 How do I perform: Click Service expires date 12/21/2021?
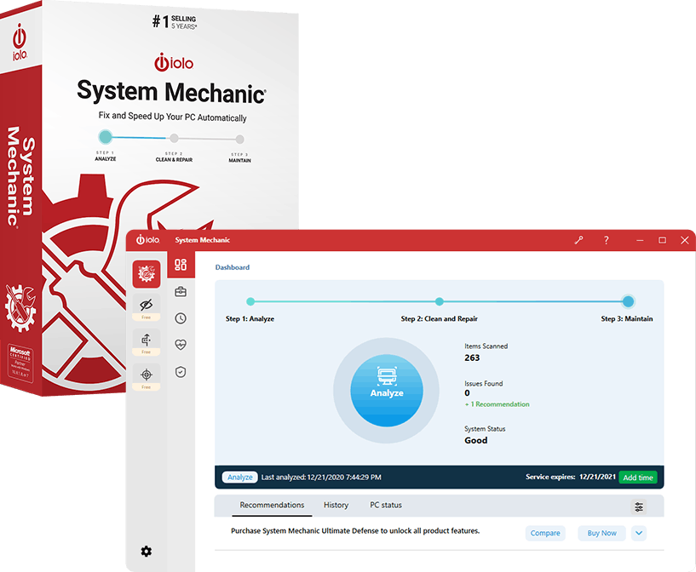coord(597,477)
